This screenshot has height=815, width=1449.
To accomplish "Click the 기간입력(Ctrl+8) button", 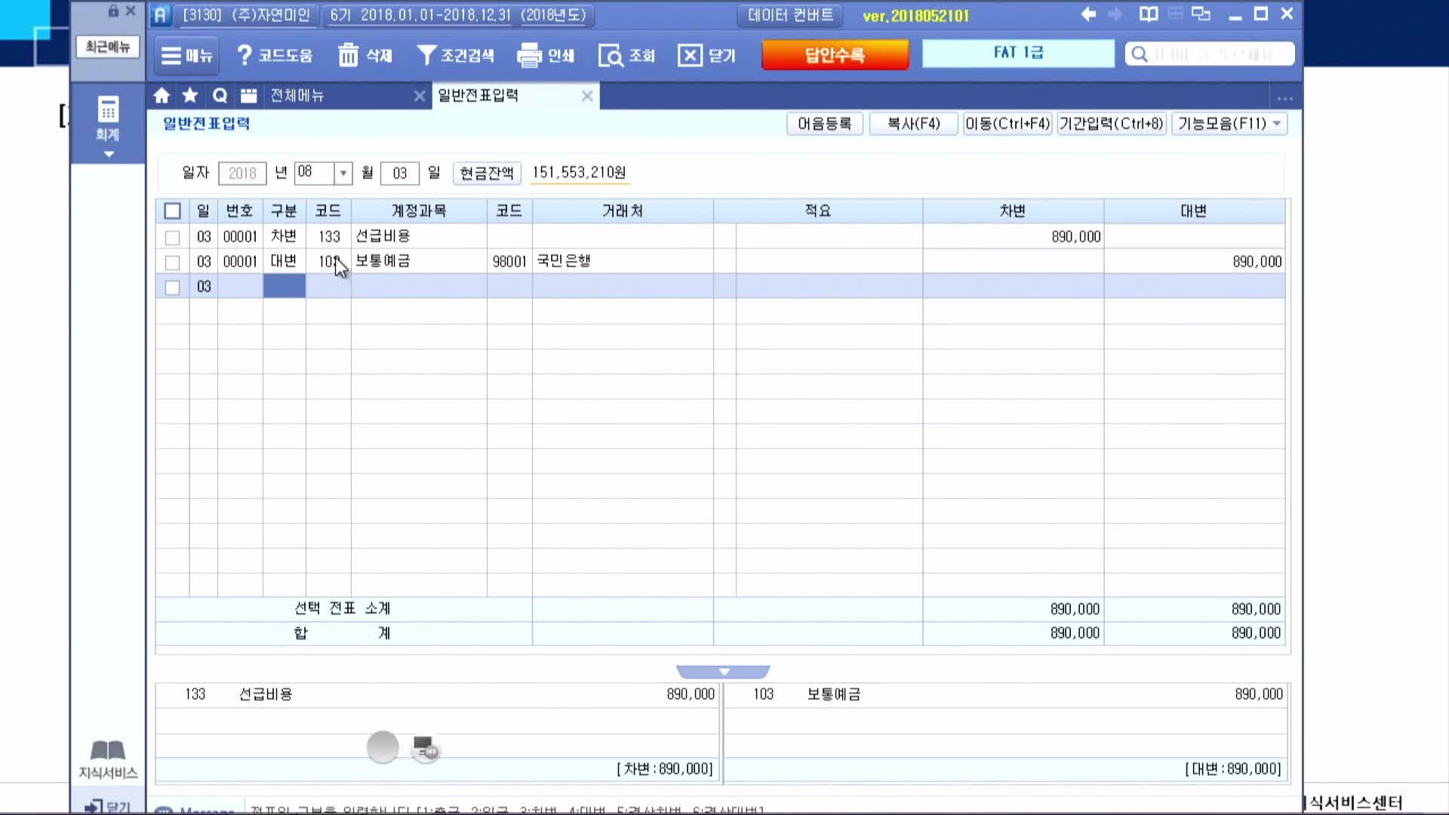I will 1112,124.
